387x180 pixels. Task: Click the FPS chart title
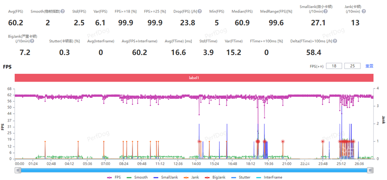click(x=7, y=67)
